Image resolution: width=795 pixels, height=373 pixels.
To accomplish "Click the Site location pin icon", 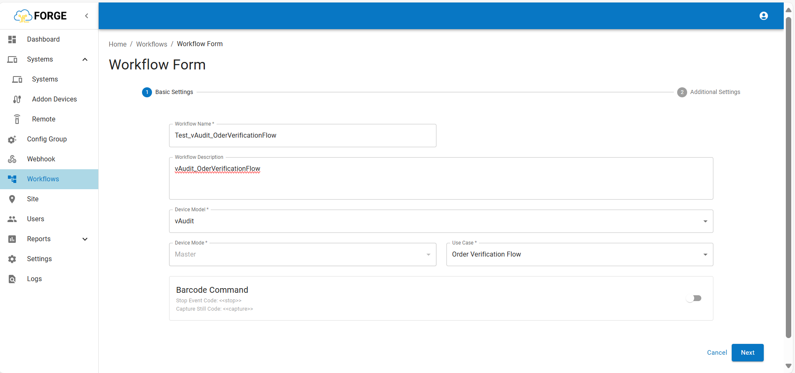I will click(x=12, y=199).
